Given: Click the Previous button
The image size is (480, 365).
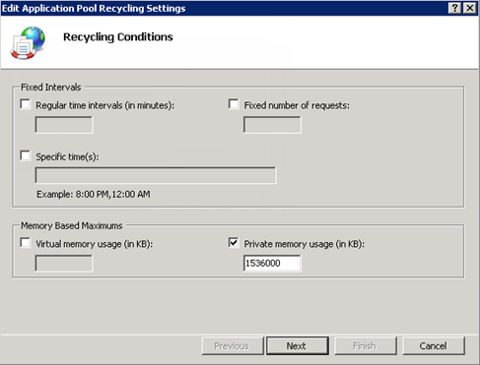Looking at the screenshot, I should click(x=233, y=346).
